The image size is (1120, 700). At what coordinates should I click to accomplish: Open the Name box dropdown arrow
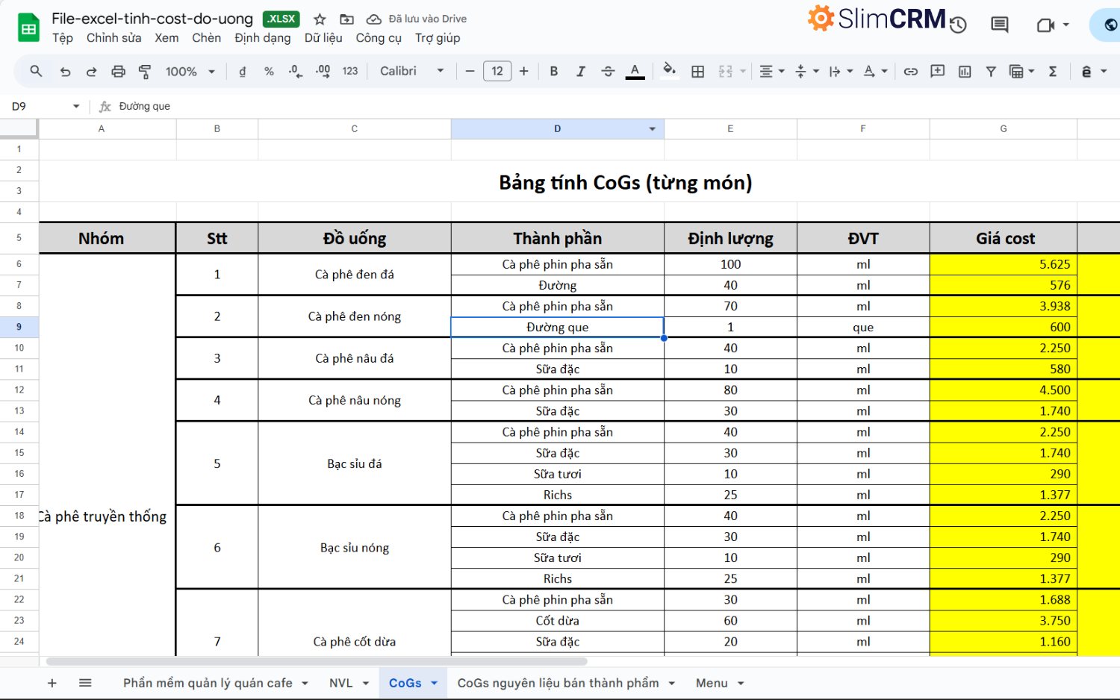point(76,107)
